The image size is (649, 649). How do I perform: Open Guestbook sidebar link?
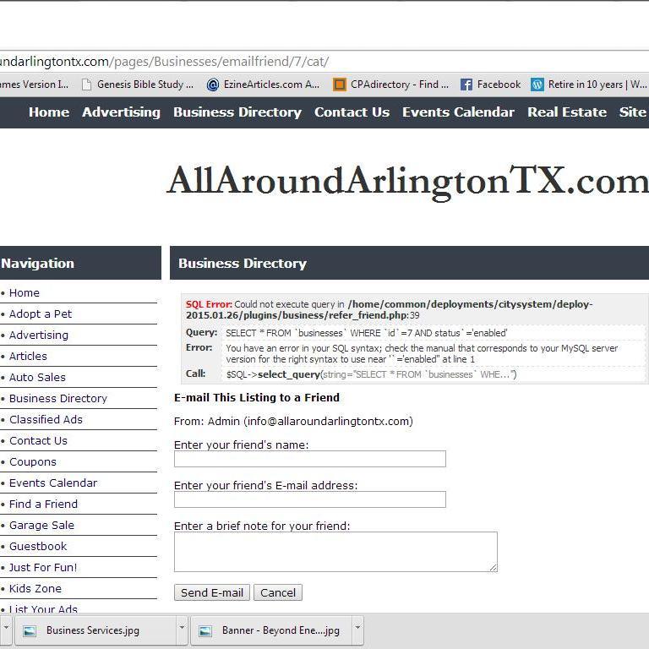coord(38,547)
